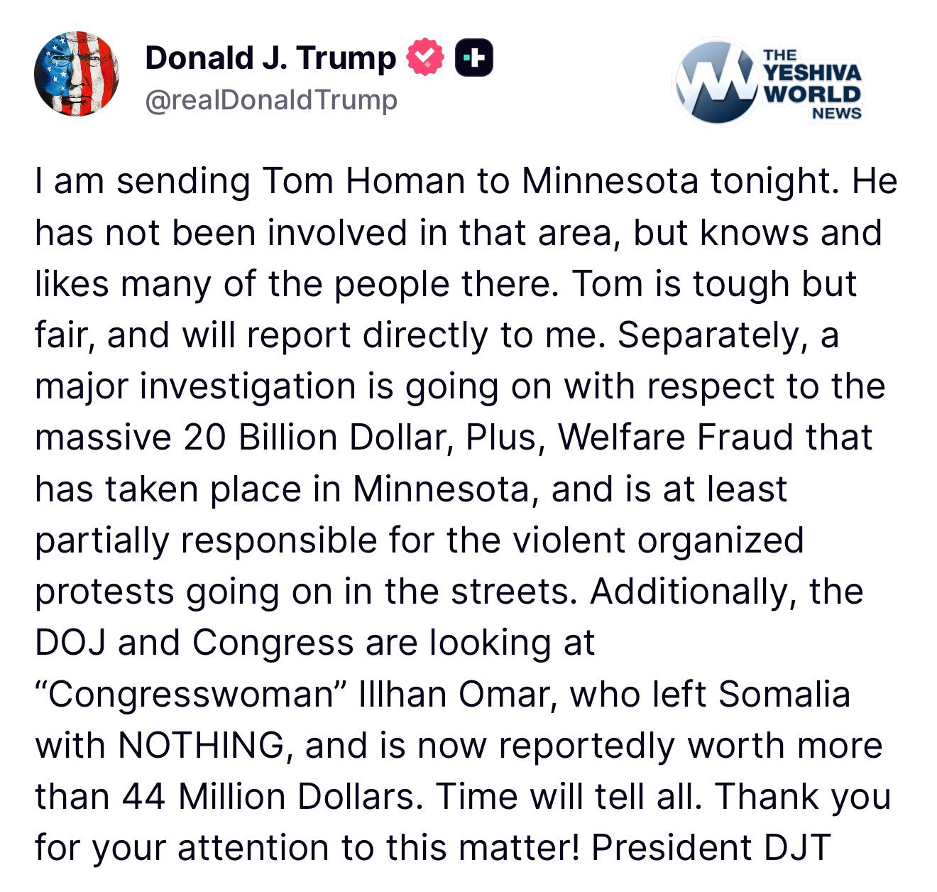
Task: Click the flag-themed profile avatar
Action: [76, 74]
